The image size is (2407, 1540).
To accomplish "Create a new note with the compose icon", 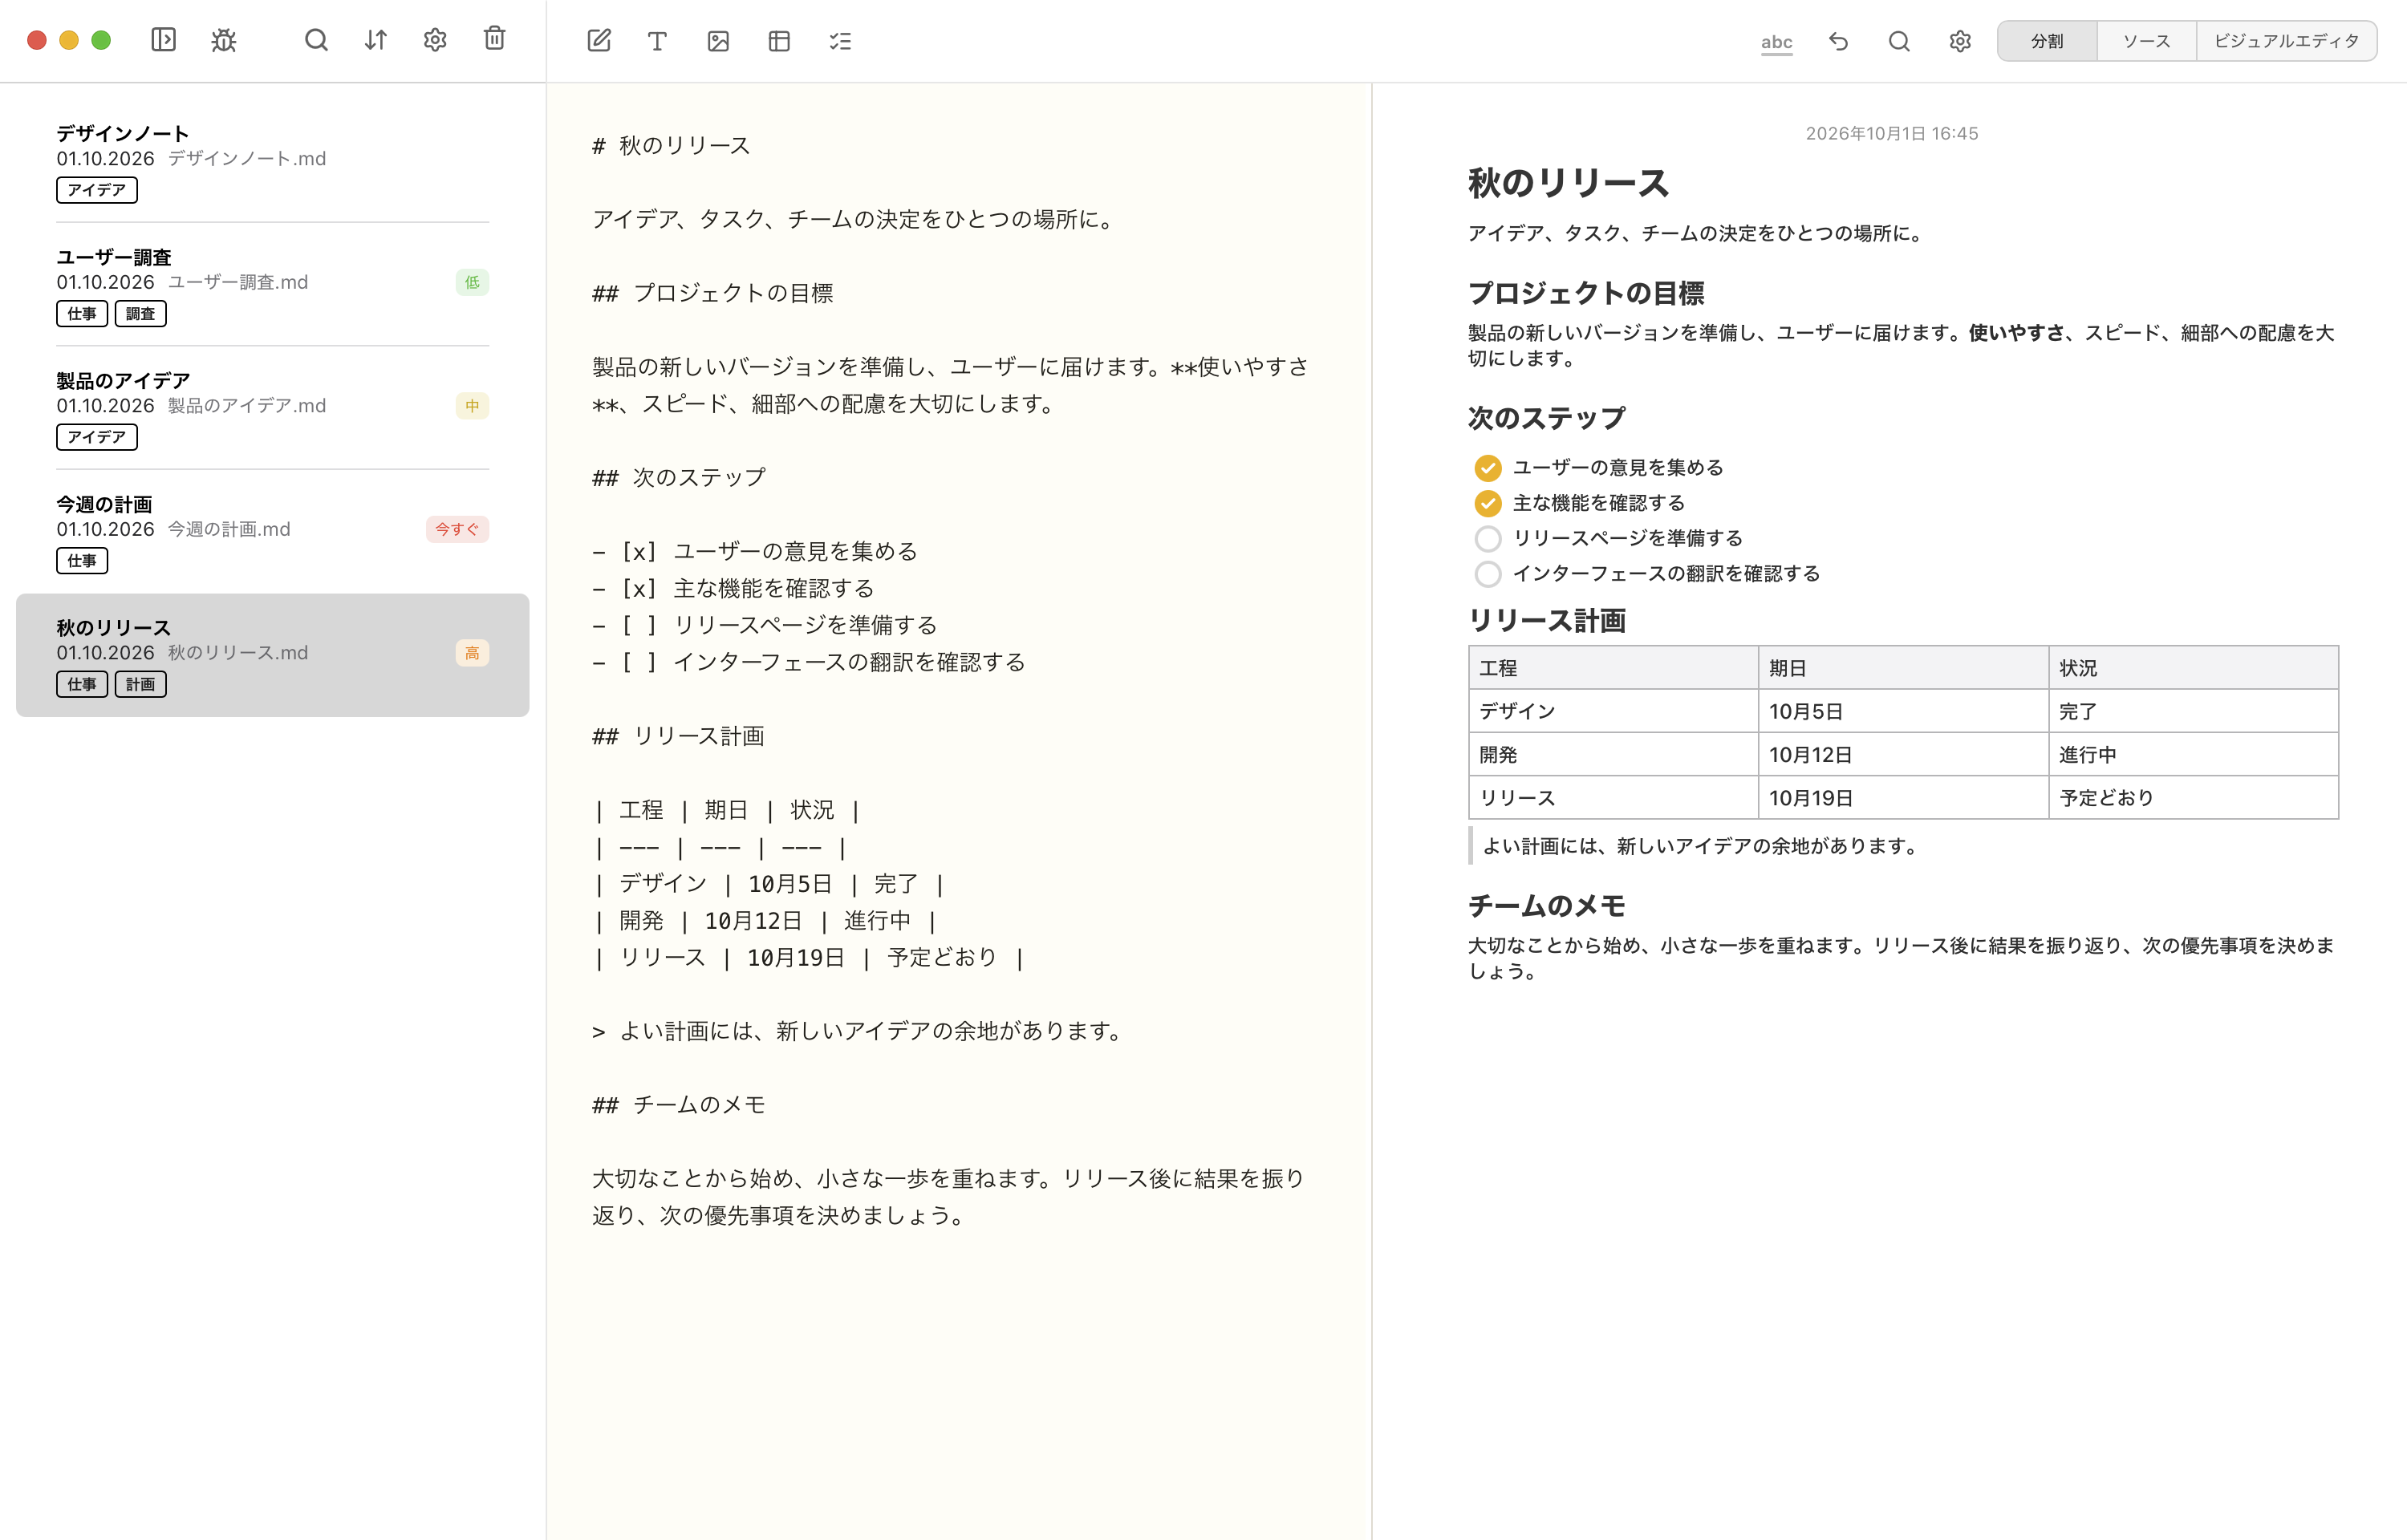I will tap(599, 41).
